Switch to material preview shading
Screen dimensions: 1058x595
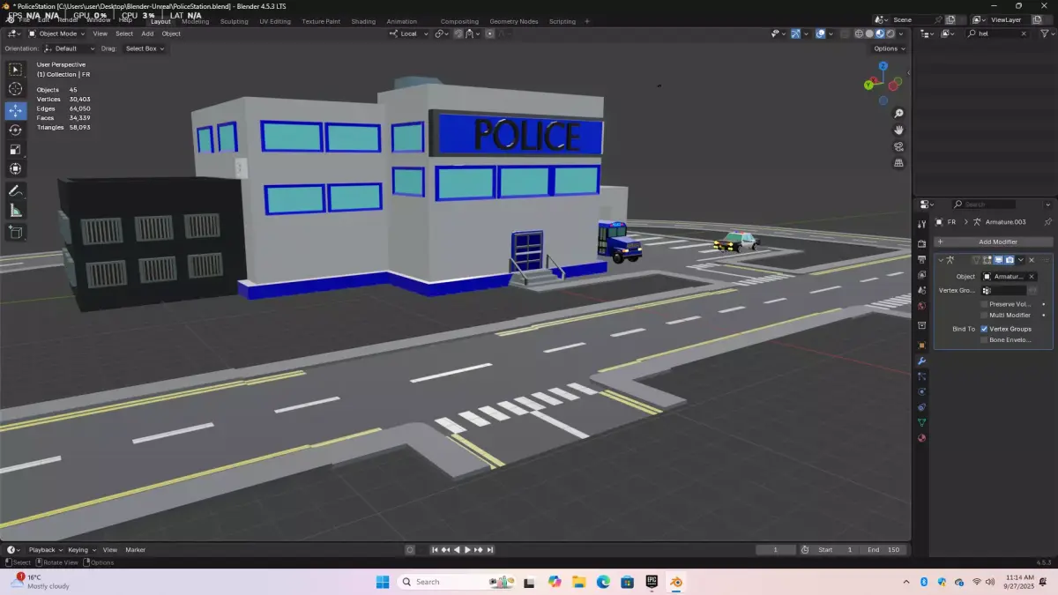point(880,33)
